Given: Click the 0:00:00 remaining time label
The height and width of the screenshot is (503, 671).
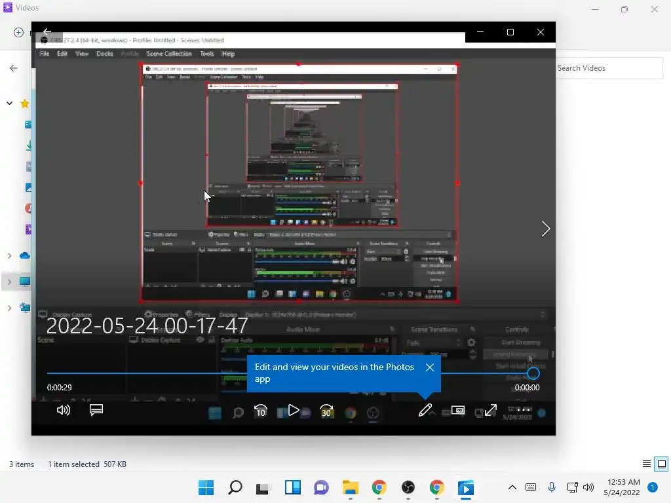Looking at the screenshot, I should point(527,388).
